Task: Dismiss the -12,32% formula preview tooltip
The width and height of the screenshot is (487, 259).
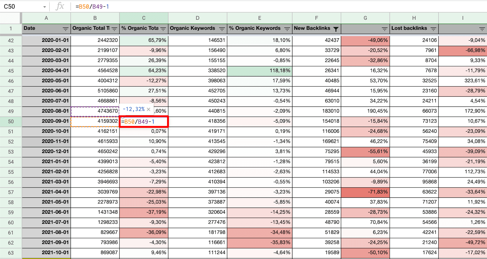Action: [149, 109]
